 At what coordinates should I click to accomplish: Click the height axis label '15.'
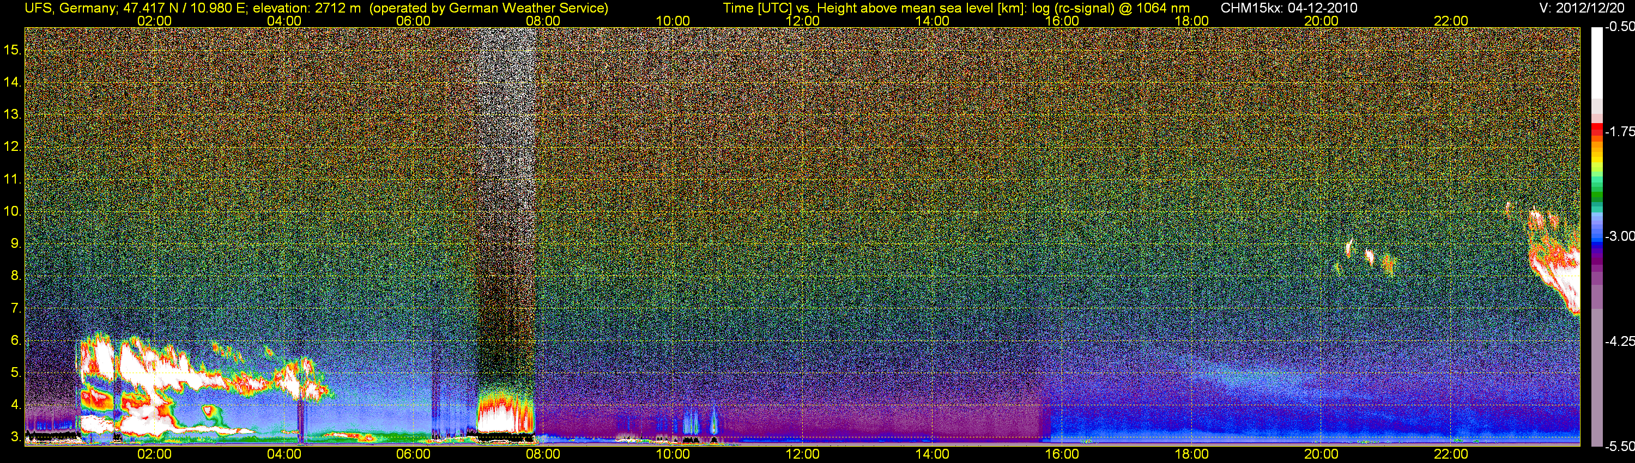[12, 50]
